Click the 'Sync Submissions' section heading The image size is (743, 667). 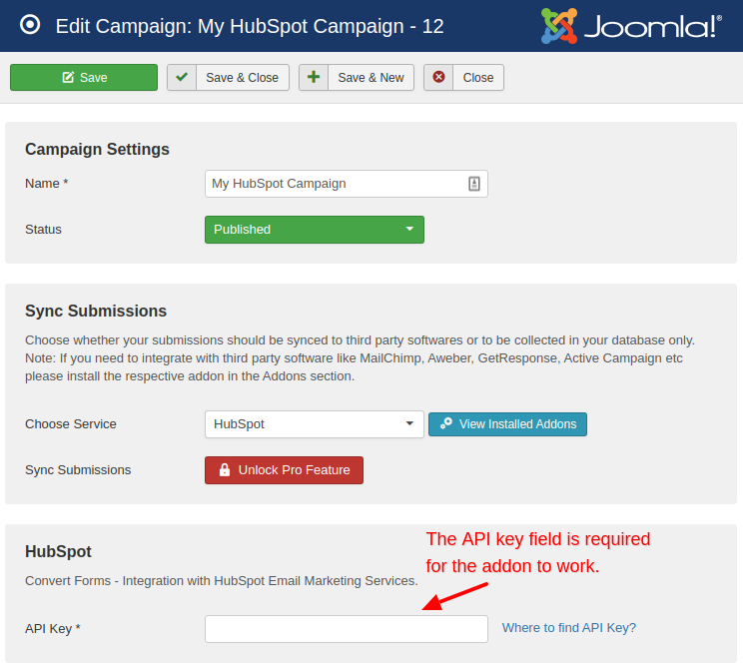pyautogui.click(x=96, y=312)
